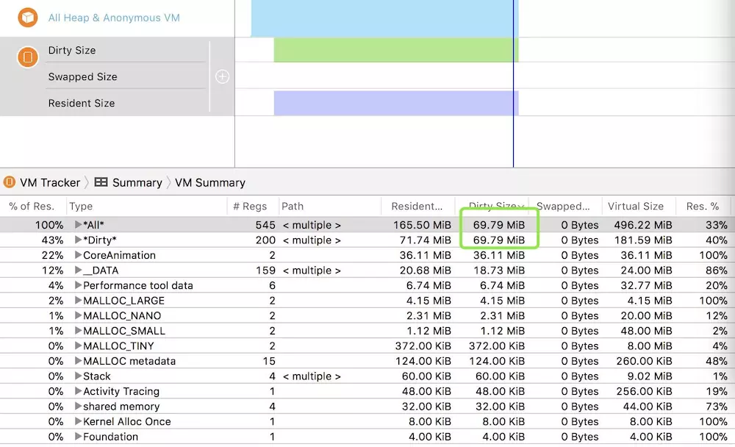Viewport: 735px width, 447px height.
Task: Click the 24.00 MiB virtual size cell
Action: 646,270
